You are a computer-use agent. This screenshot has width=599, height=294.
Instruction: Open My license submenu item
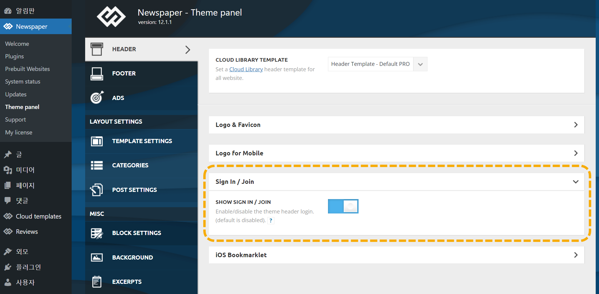(x=19, y=132)
